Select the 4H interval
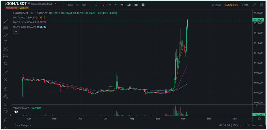This screenshot has width=267, height=130. 97,5
